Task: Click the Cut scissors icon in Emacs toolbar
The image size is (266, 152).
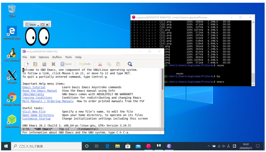Action: (100, 64)
